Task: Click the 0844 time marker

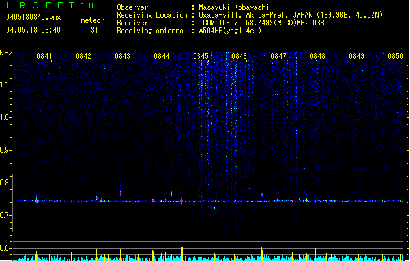Action: pos(162,56)
